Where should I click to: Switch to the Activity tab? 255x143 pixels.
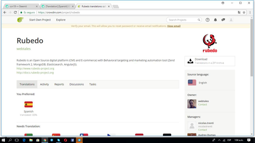click(44, 84)
